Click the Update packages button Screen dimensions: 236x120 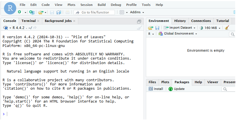[177, 89]
